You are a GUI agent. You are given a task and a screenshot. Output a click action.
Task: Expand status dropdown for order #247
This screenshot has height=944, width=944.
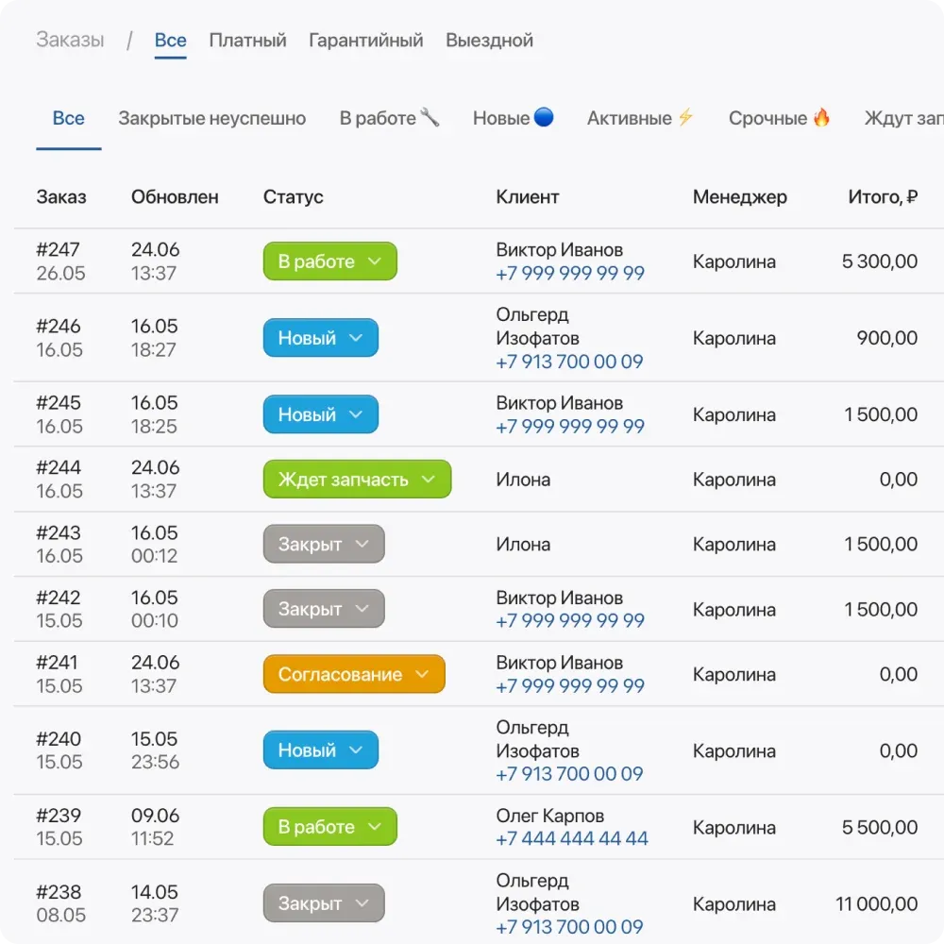point(329,261)
